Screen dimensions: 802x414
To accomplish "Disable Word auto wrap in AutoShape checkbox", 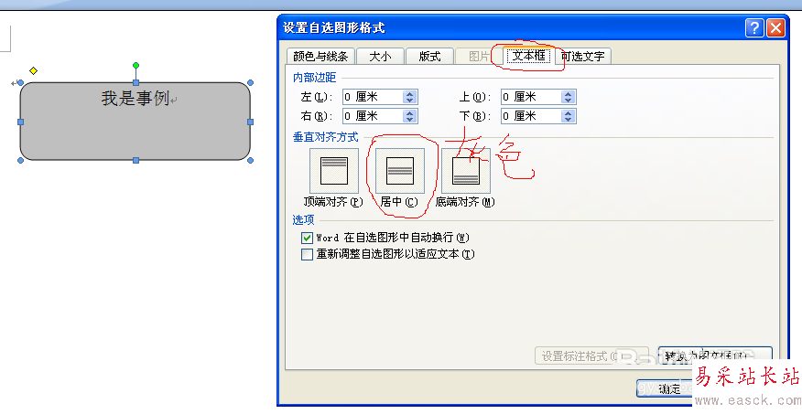I will pos(307,238).
